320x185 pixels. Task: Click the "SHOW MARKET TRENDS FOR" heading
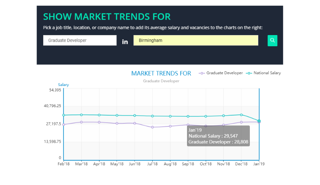[x=107, y=17]
